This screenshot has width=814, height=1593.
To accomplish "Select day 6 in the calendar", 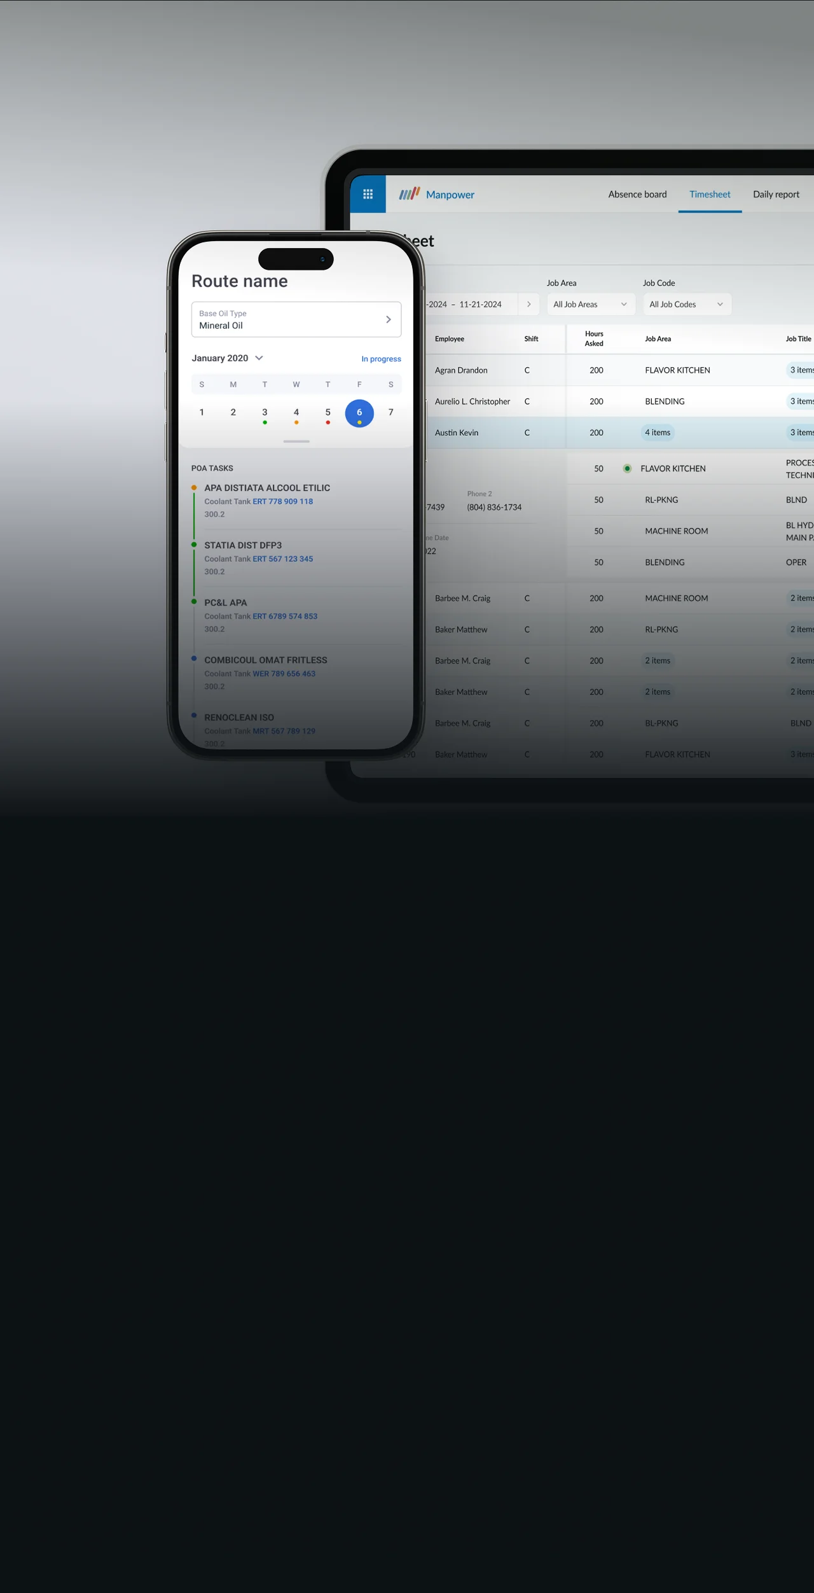I will [x=359, y=413].
